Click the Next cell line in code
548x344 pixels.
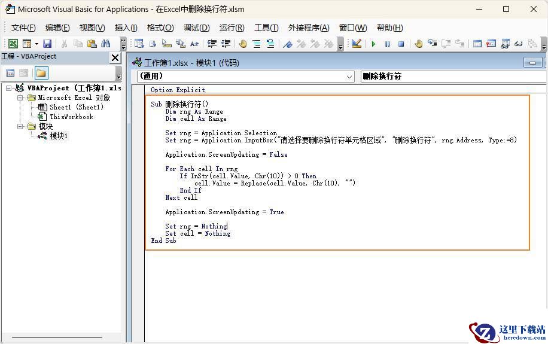(181, 197)
